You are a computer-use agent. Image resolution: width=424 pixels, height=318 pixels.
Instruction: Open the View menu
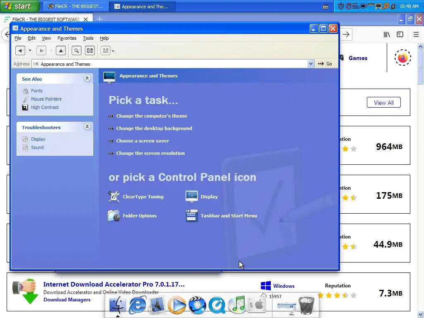[x=46, y=38]
